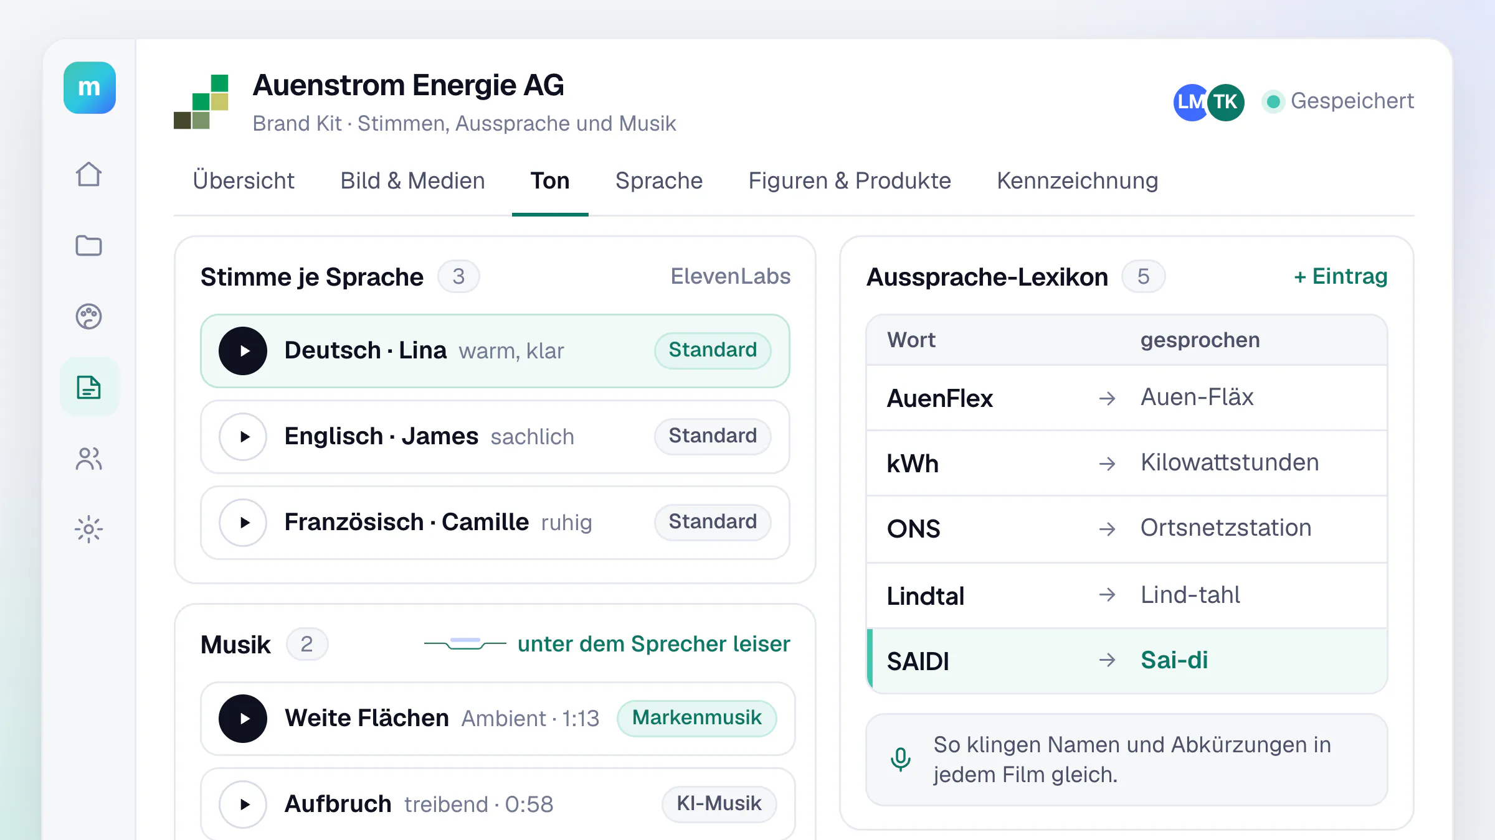
Task: Play the Deutsch · Lina voice sample
Action: tap(243, 351)
